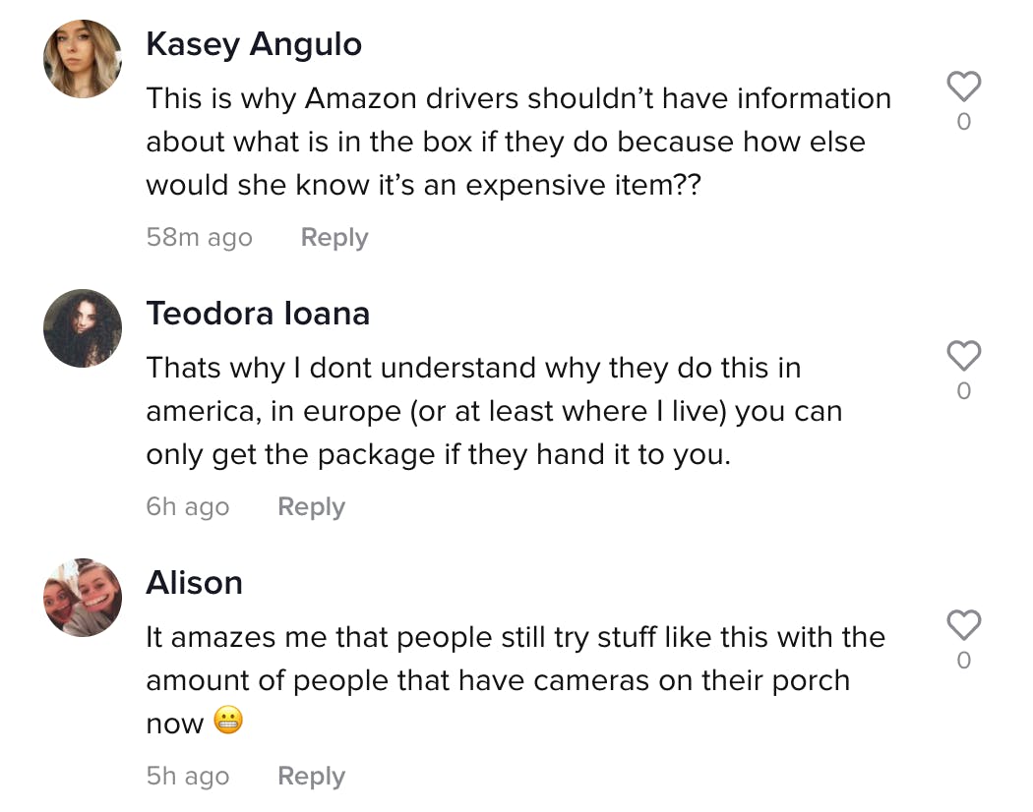1033x812 pixels.
Task: Click the 6h ago timestamp
Action: point(188,507)
